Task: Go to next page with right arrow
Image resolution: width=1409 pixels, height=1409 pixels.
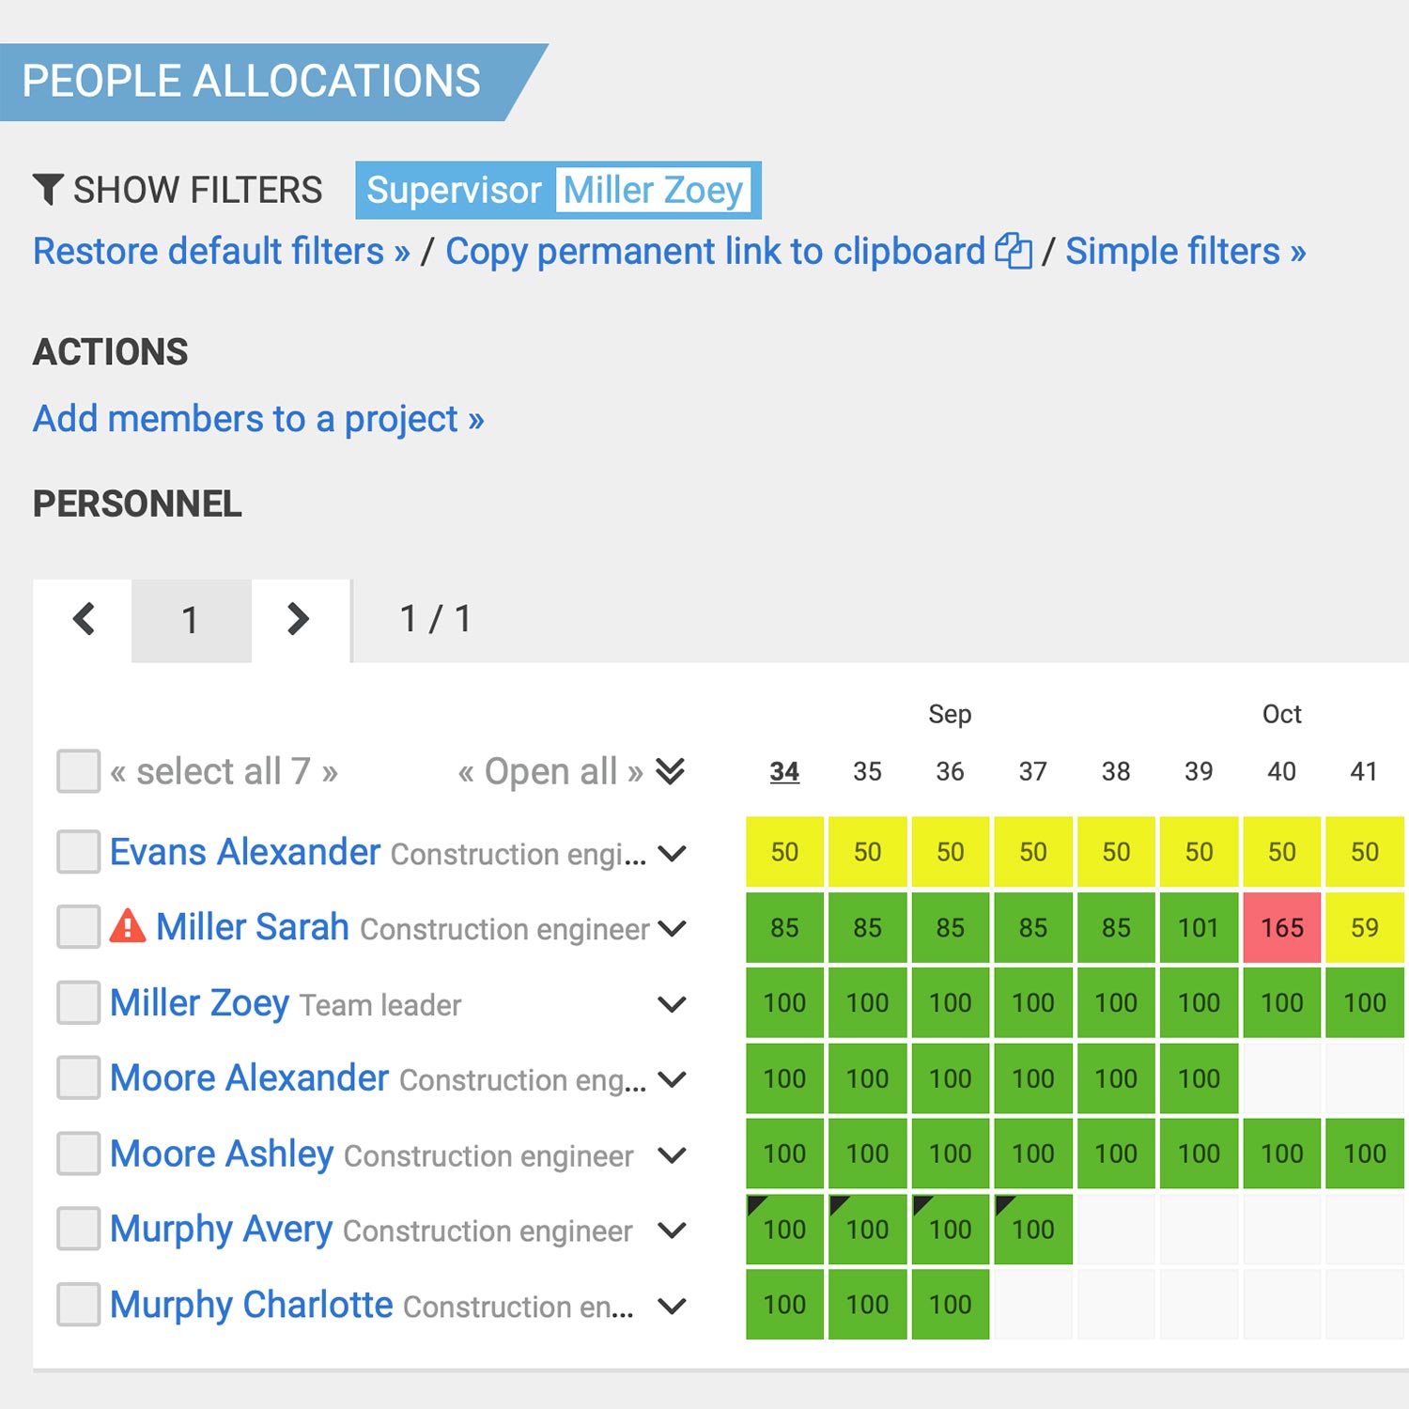Action: [298, 619]
